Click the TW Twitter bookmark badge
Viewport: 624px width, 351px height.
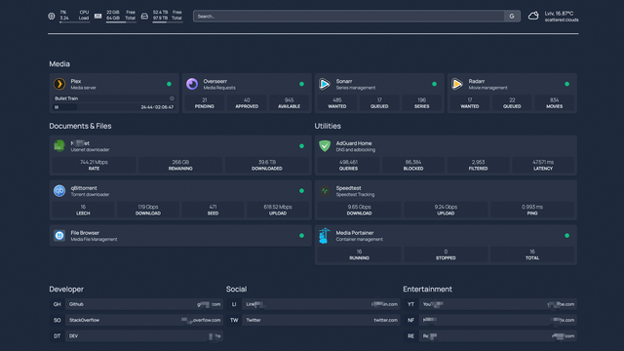(234, 320)
